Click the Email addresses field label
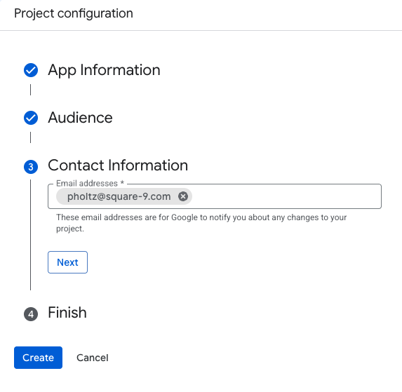 coord(90,183)
